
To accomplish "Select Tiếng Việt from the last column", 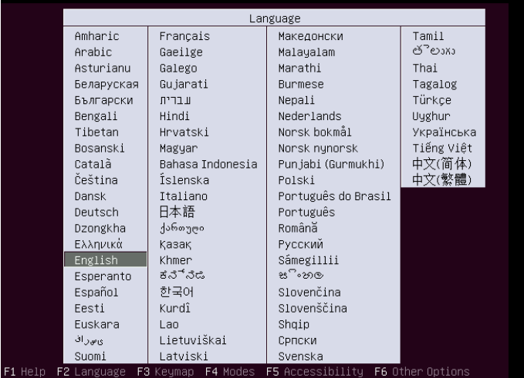I will click(x=442, y=148).
